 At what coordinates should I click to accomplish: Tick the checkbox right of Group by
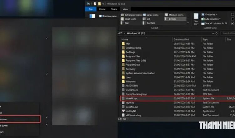pos(232,14)
